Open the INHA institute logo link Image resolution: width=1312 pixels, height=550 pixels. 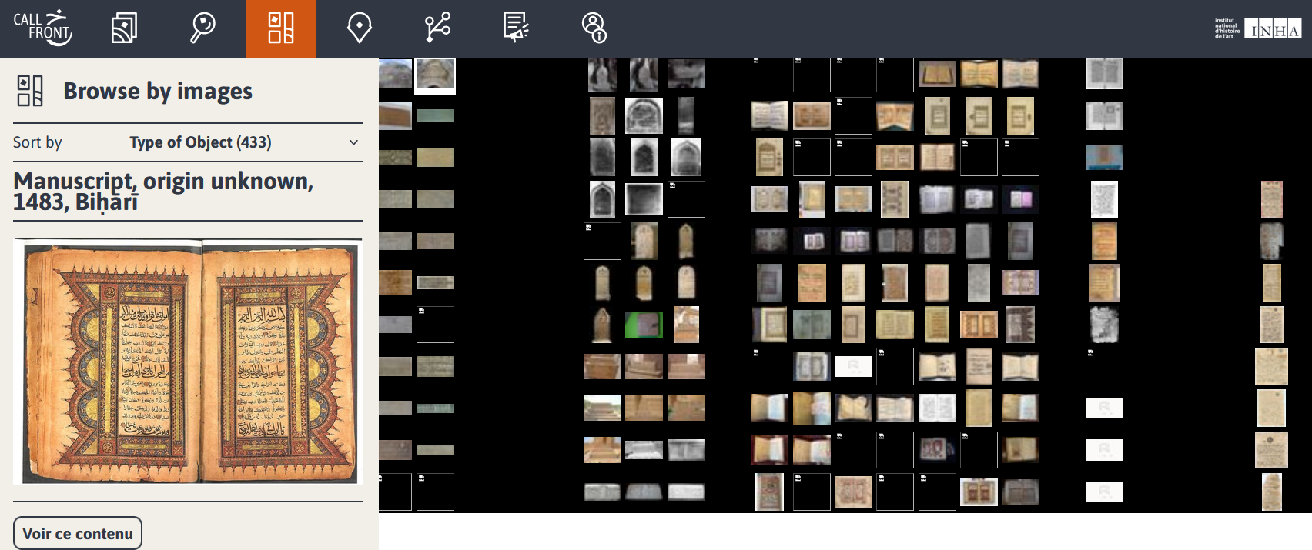(1258, 29)
